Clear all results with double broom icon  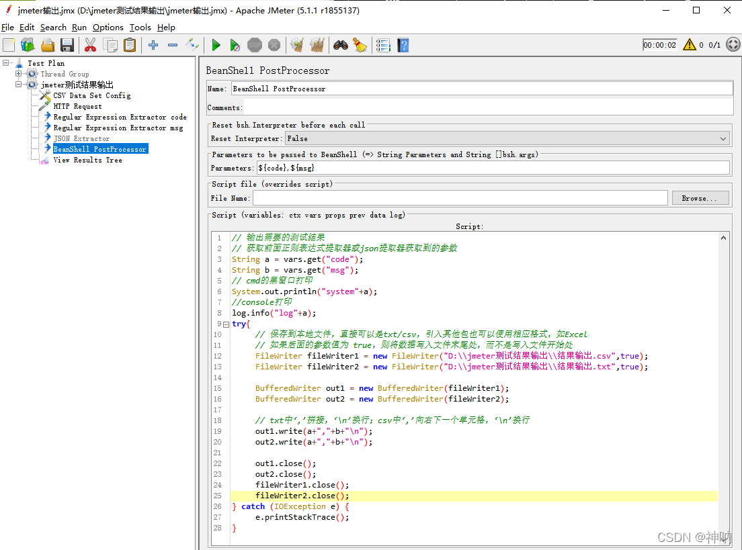point(316,45)
